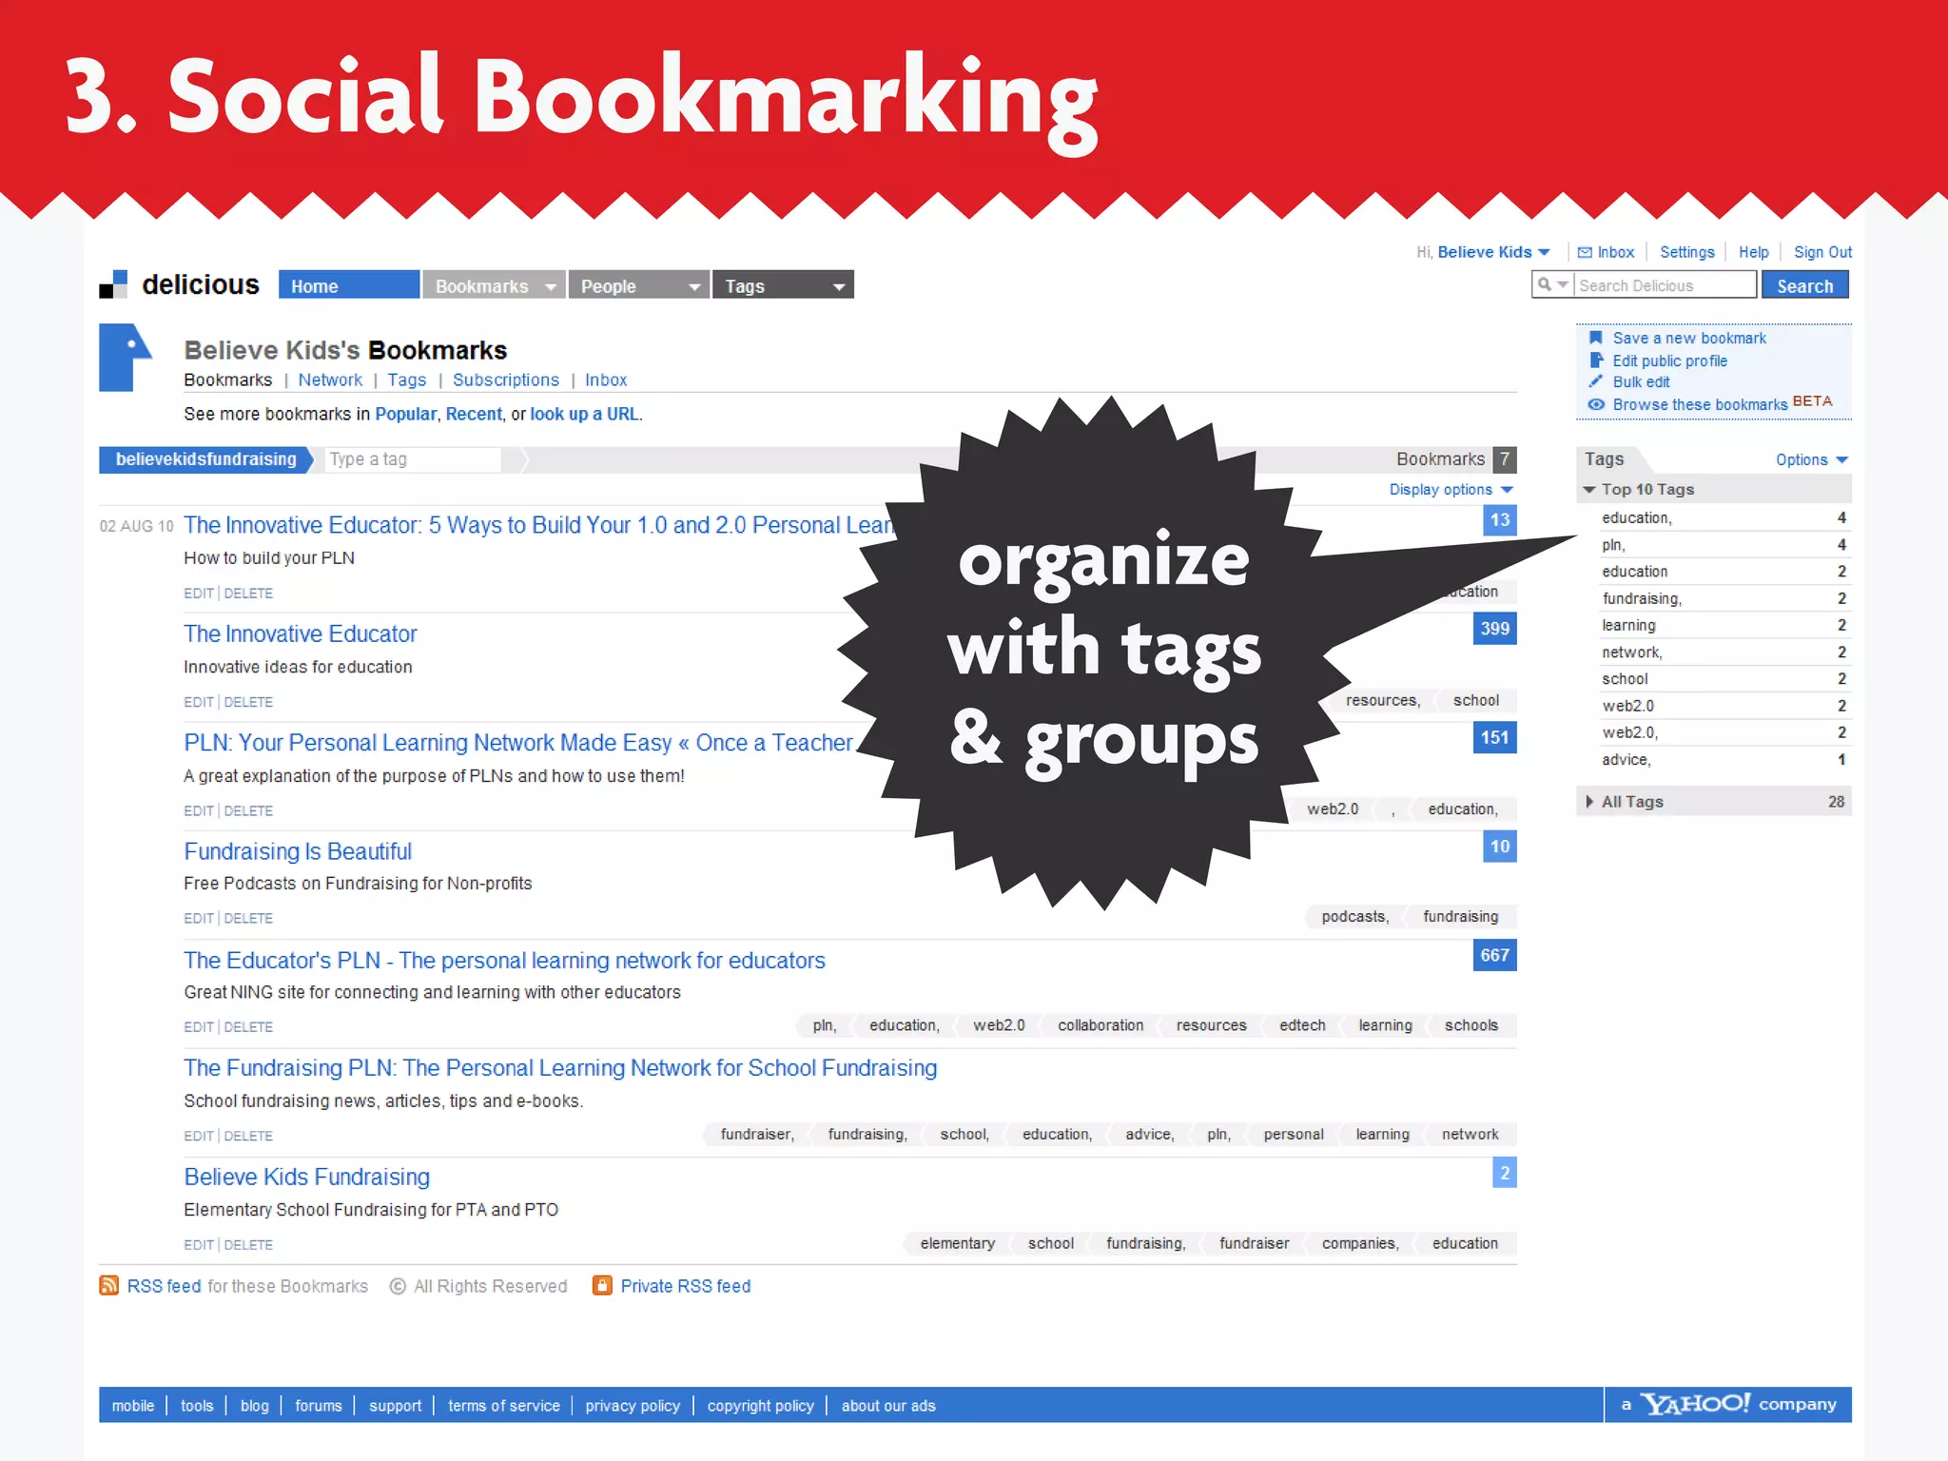The image size is (1948, 1461).
Task: Open the Tags menu dropdown arrow
Action: click(839, 286)
